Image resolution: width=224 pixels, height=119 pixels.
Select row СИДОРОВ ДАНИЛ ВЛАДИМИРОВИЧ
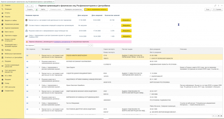coord(124,75)
